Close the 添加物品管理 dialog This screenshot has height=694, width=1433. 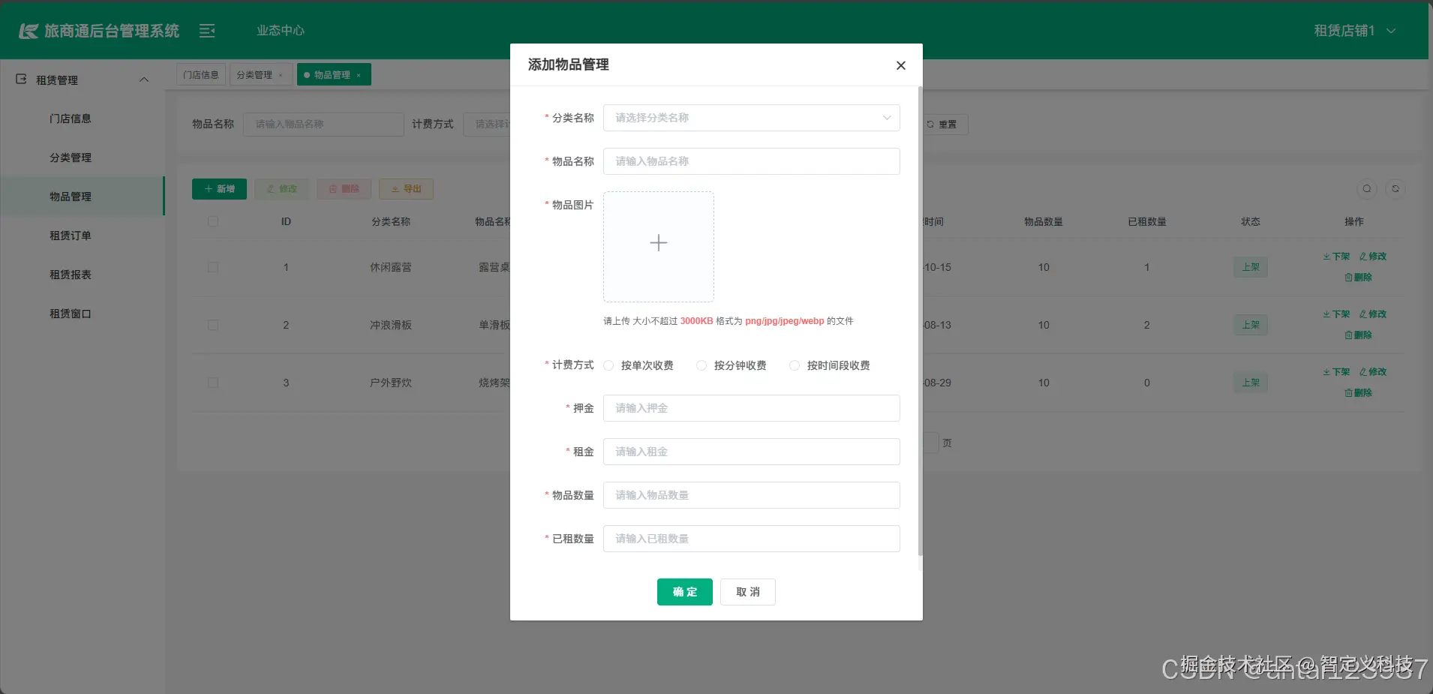[x=901, y=65]
